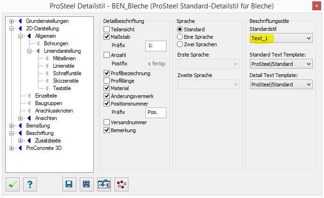Uncheck the Bemerkung checkbox
324x198 pixels.
tap(106, 130)
